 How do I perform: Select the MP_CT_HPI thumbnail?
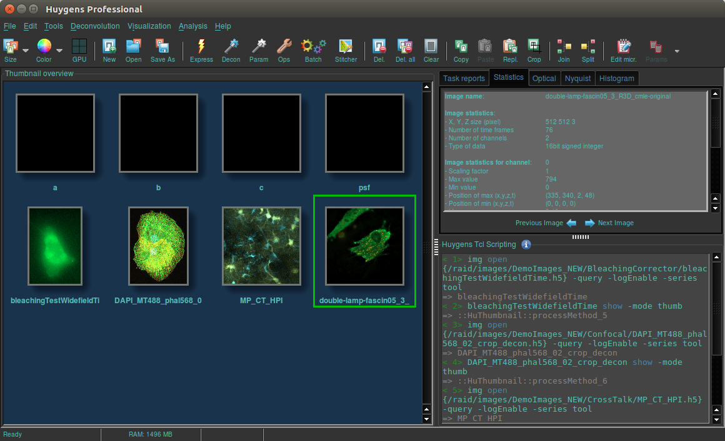click(261, 246)
